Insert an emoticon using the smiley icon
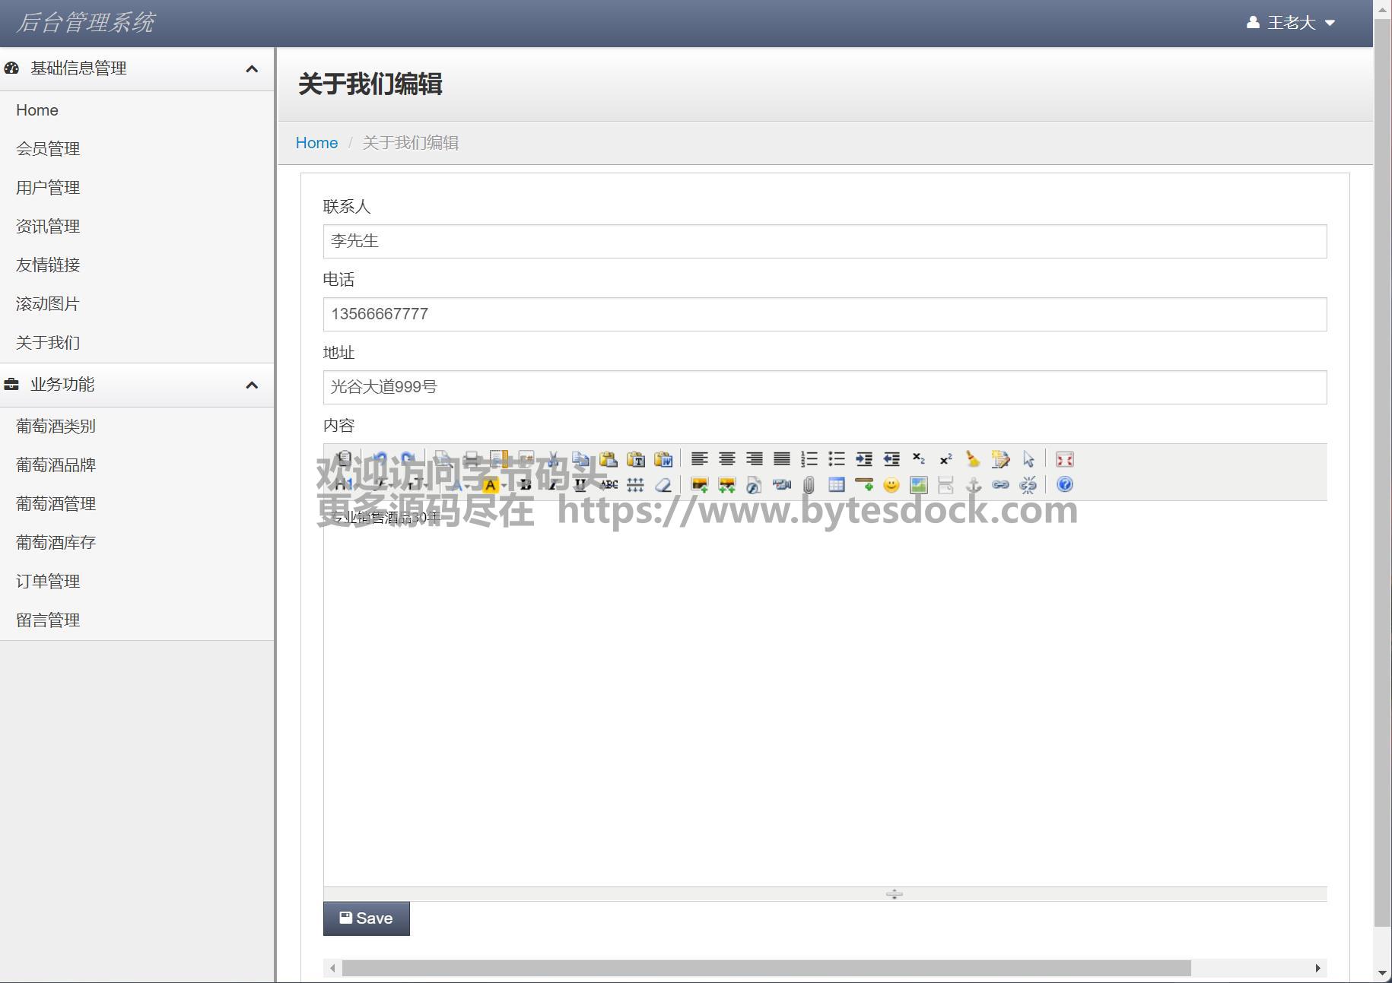Image resolution: width=1392 pixels, height=983 pixels. 891,485
